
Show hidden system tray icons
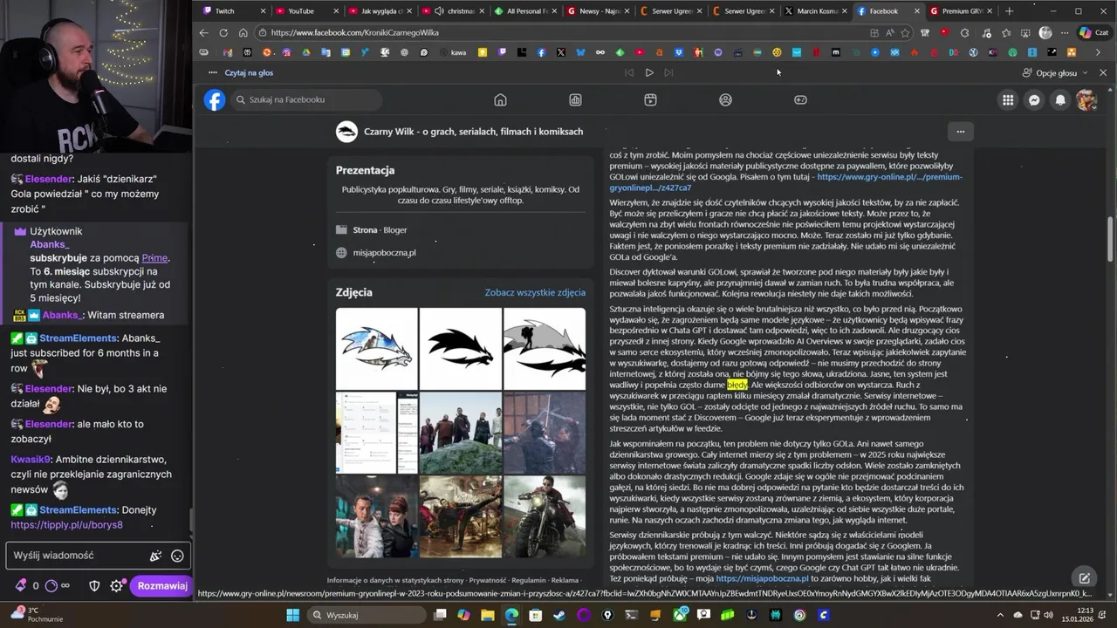point(1000,615)
